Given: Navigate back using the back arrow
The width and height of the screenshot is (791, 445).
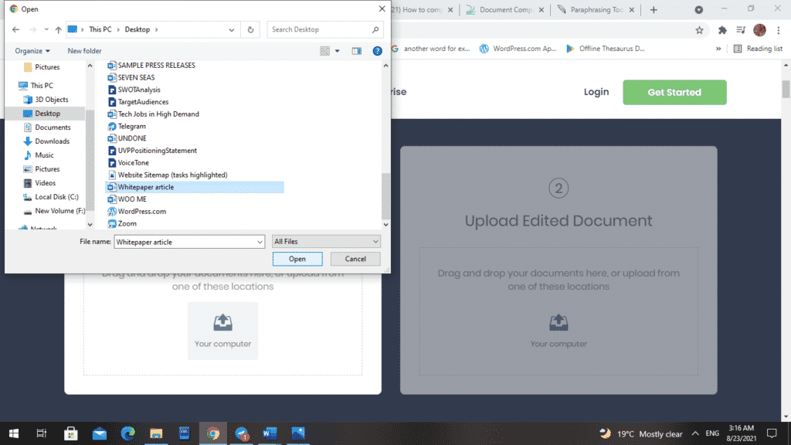Looking at the screenshot, I should click(x=15, y=29).
